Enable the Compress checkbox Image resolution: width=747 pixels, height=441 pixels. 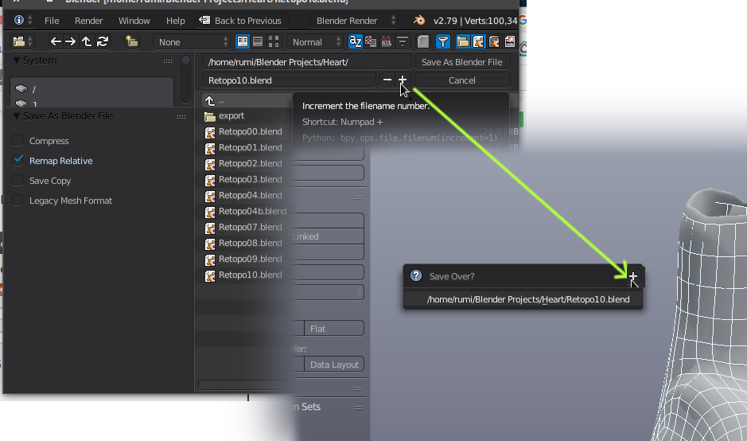[18, 141]
